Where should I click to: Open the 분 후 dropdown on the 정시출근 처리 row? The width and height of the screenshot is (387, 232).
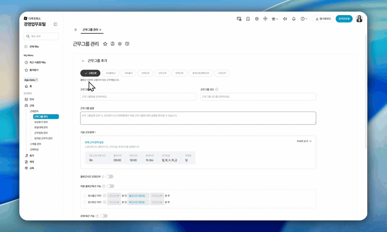(157, 196)
